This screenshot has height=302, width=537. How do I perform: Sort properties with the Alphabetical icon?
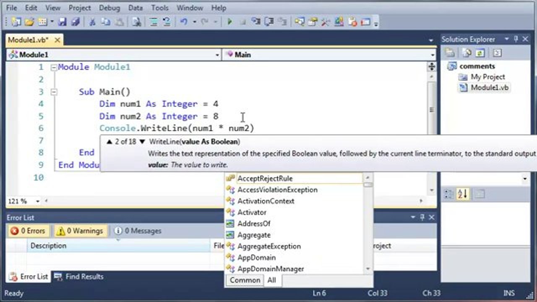click(x=463, y=194)
